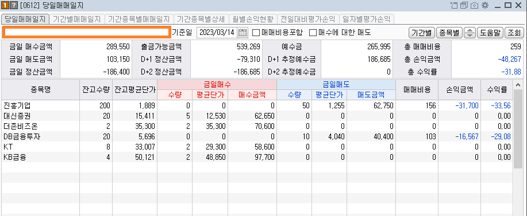
Task: Click the 금일 정산금액 value -186,400
Action: coord(116,72)
